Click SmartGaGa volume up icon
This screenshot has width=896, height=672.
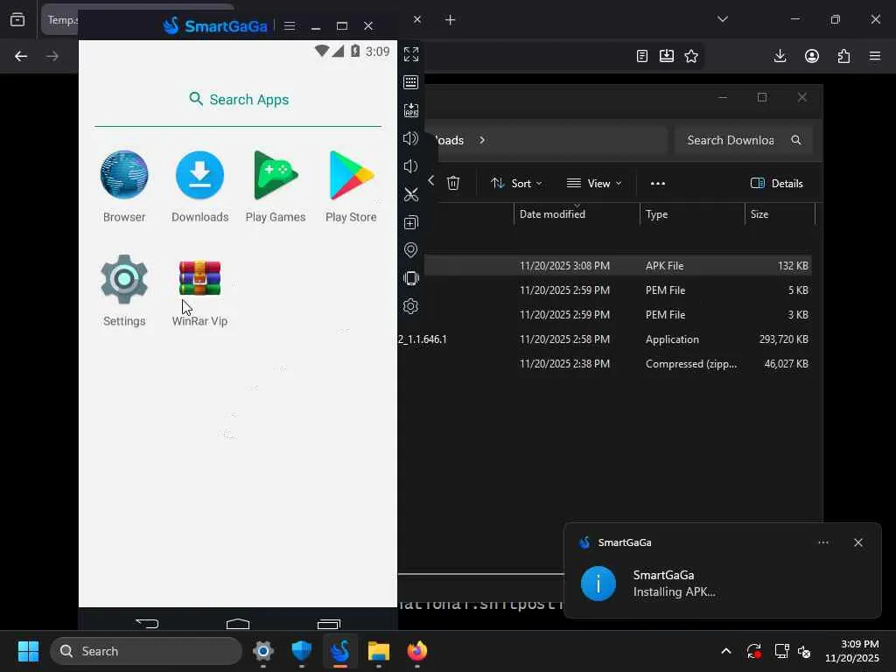[x=411, y=138]
